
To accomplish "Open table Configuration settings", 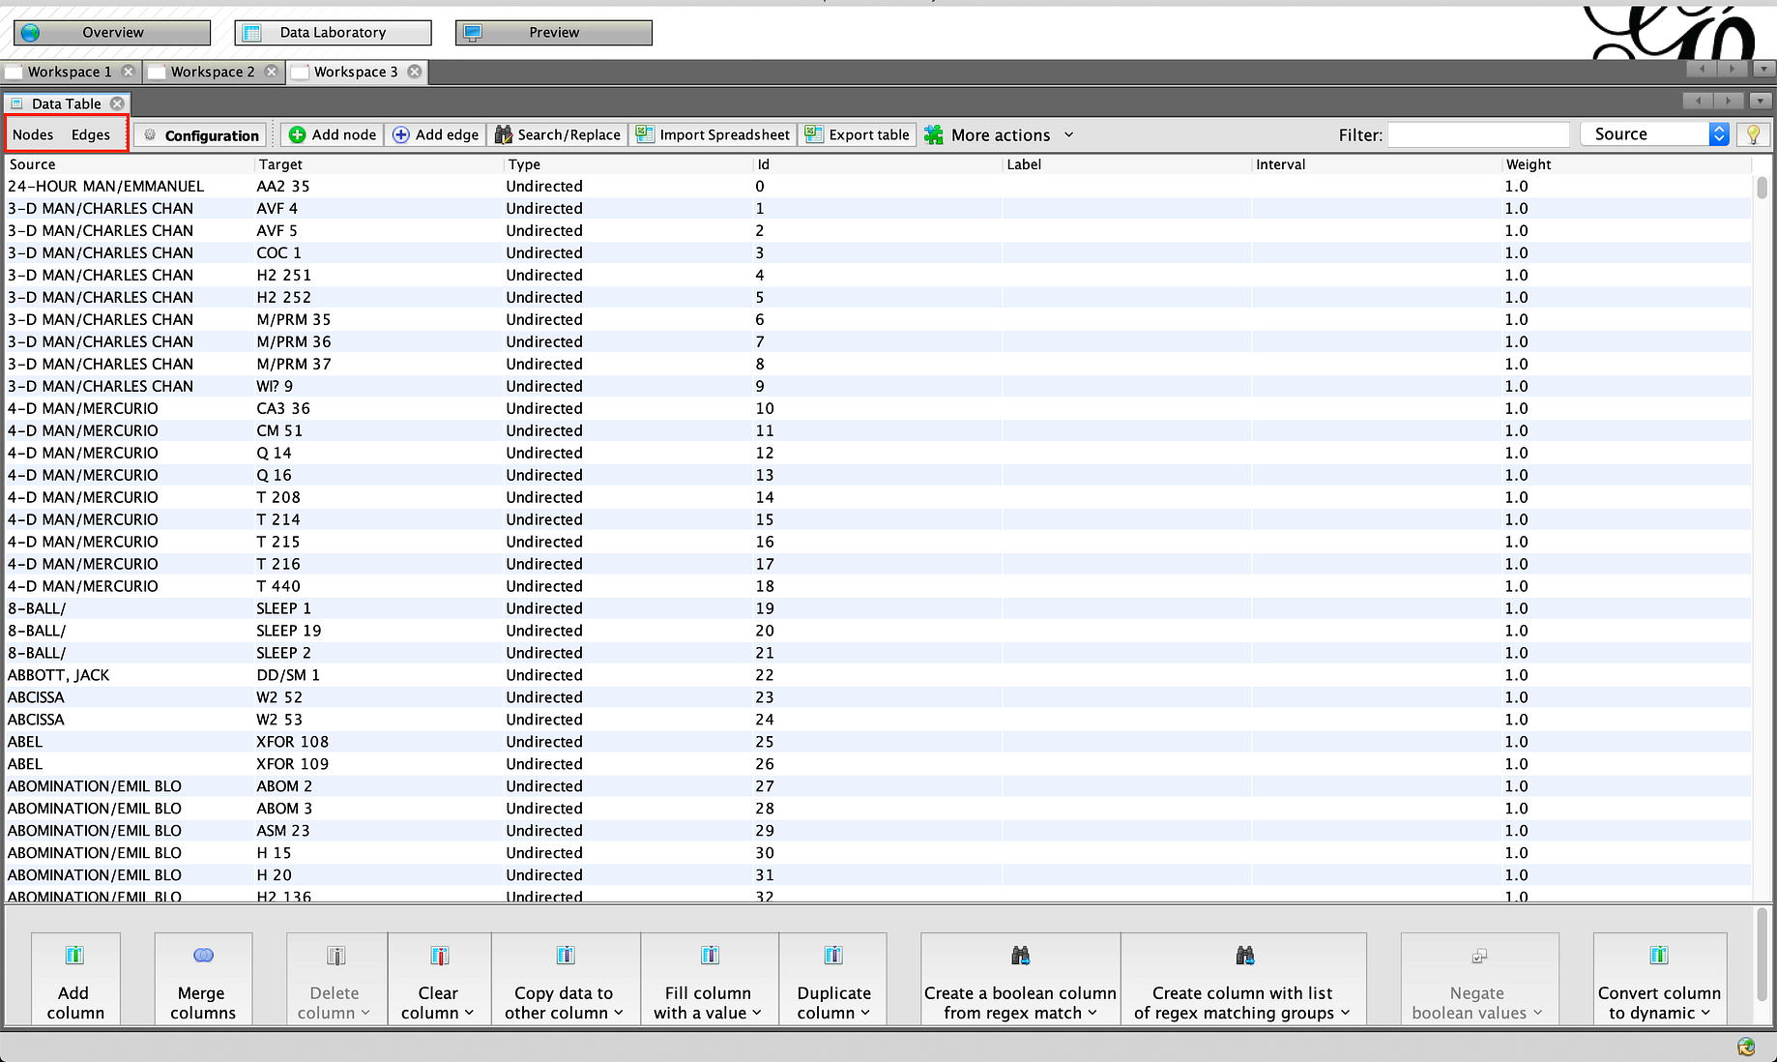I will point(201,135).
